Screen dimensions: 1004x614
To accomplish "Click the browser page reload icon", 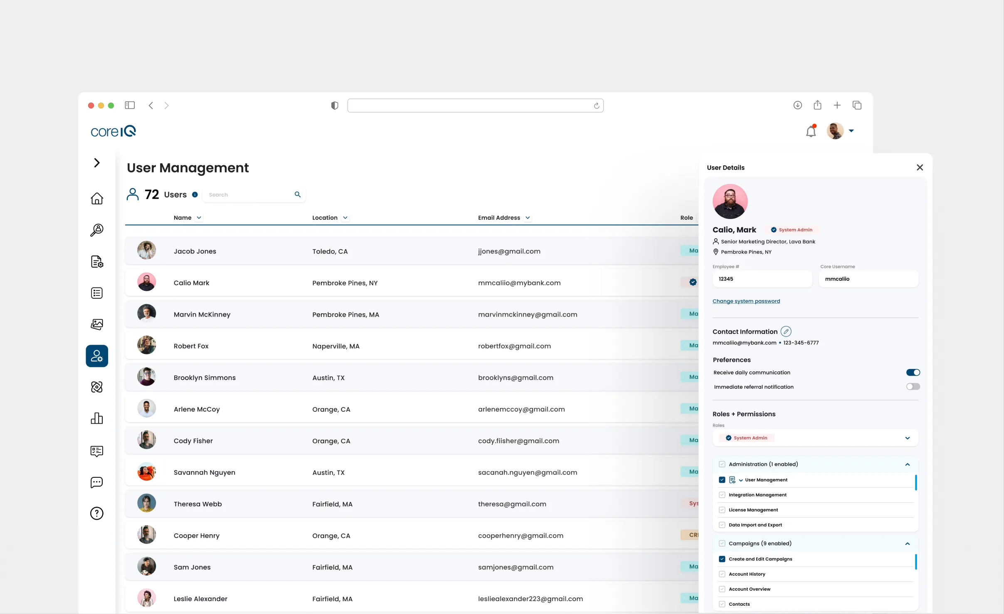I will coord(597,106).
